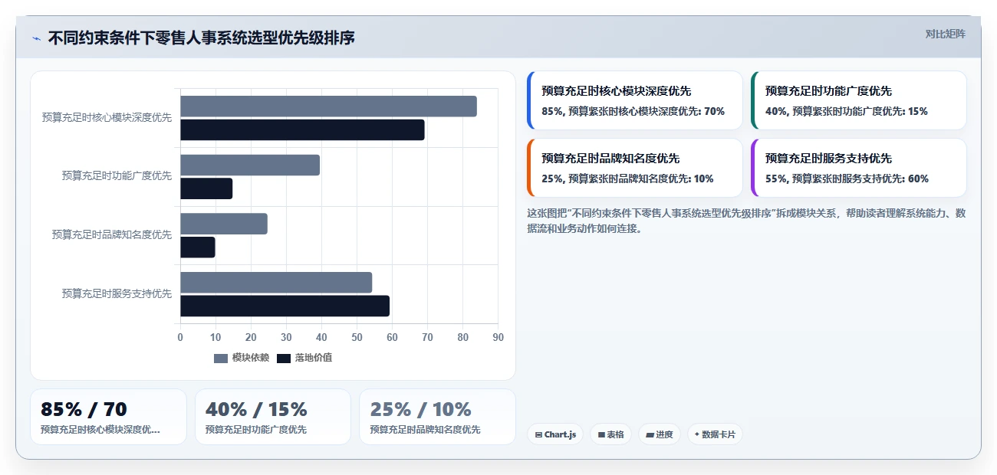Select the page title 不同约束条件下零售人事系统选型优先级排序
Viewport: 997px width, 475px height.
pyautogui.click(x=201, y=38)
